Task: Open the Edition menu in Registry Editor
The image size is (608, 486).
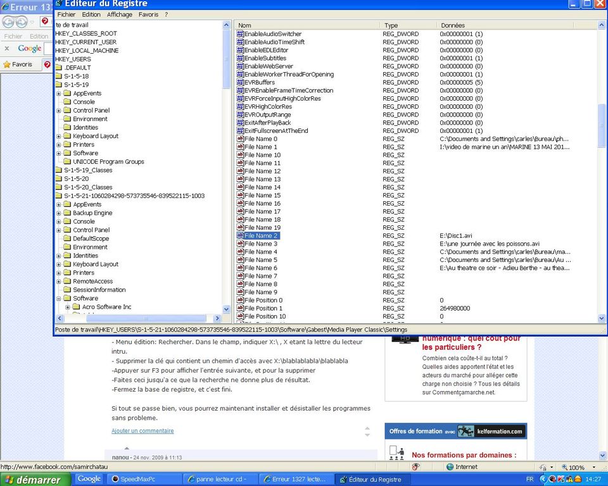Action: click(91, 15)
